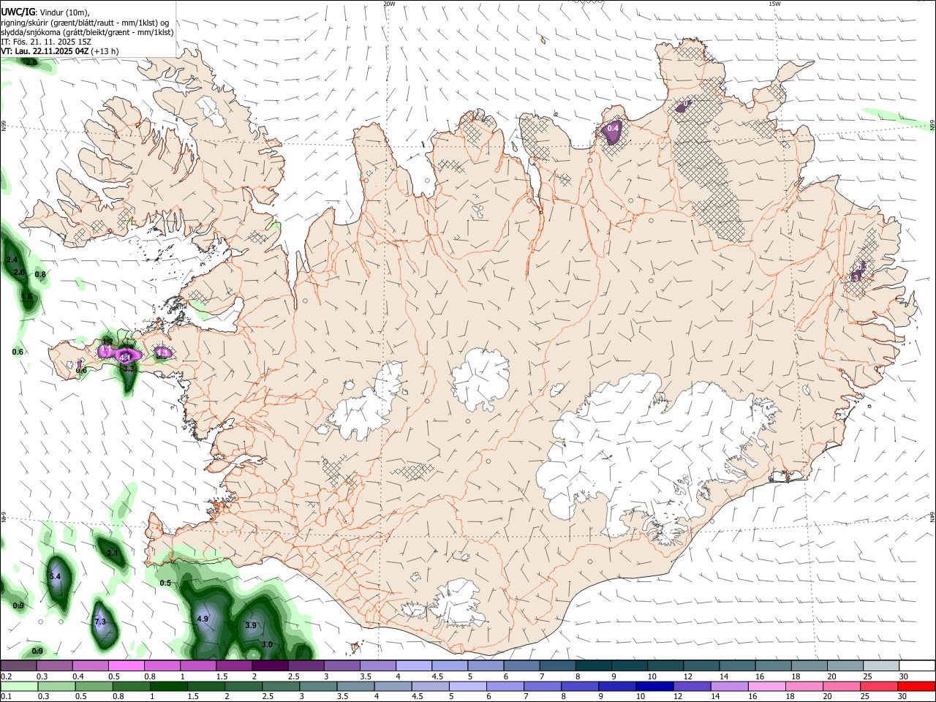The width and height of the screenshot is (936, 702).
Task: Click the 4.9 precipitation value south of Reykjanes
Action: [203, 619]
